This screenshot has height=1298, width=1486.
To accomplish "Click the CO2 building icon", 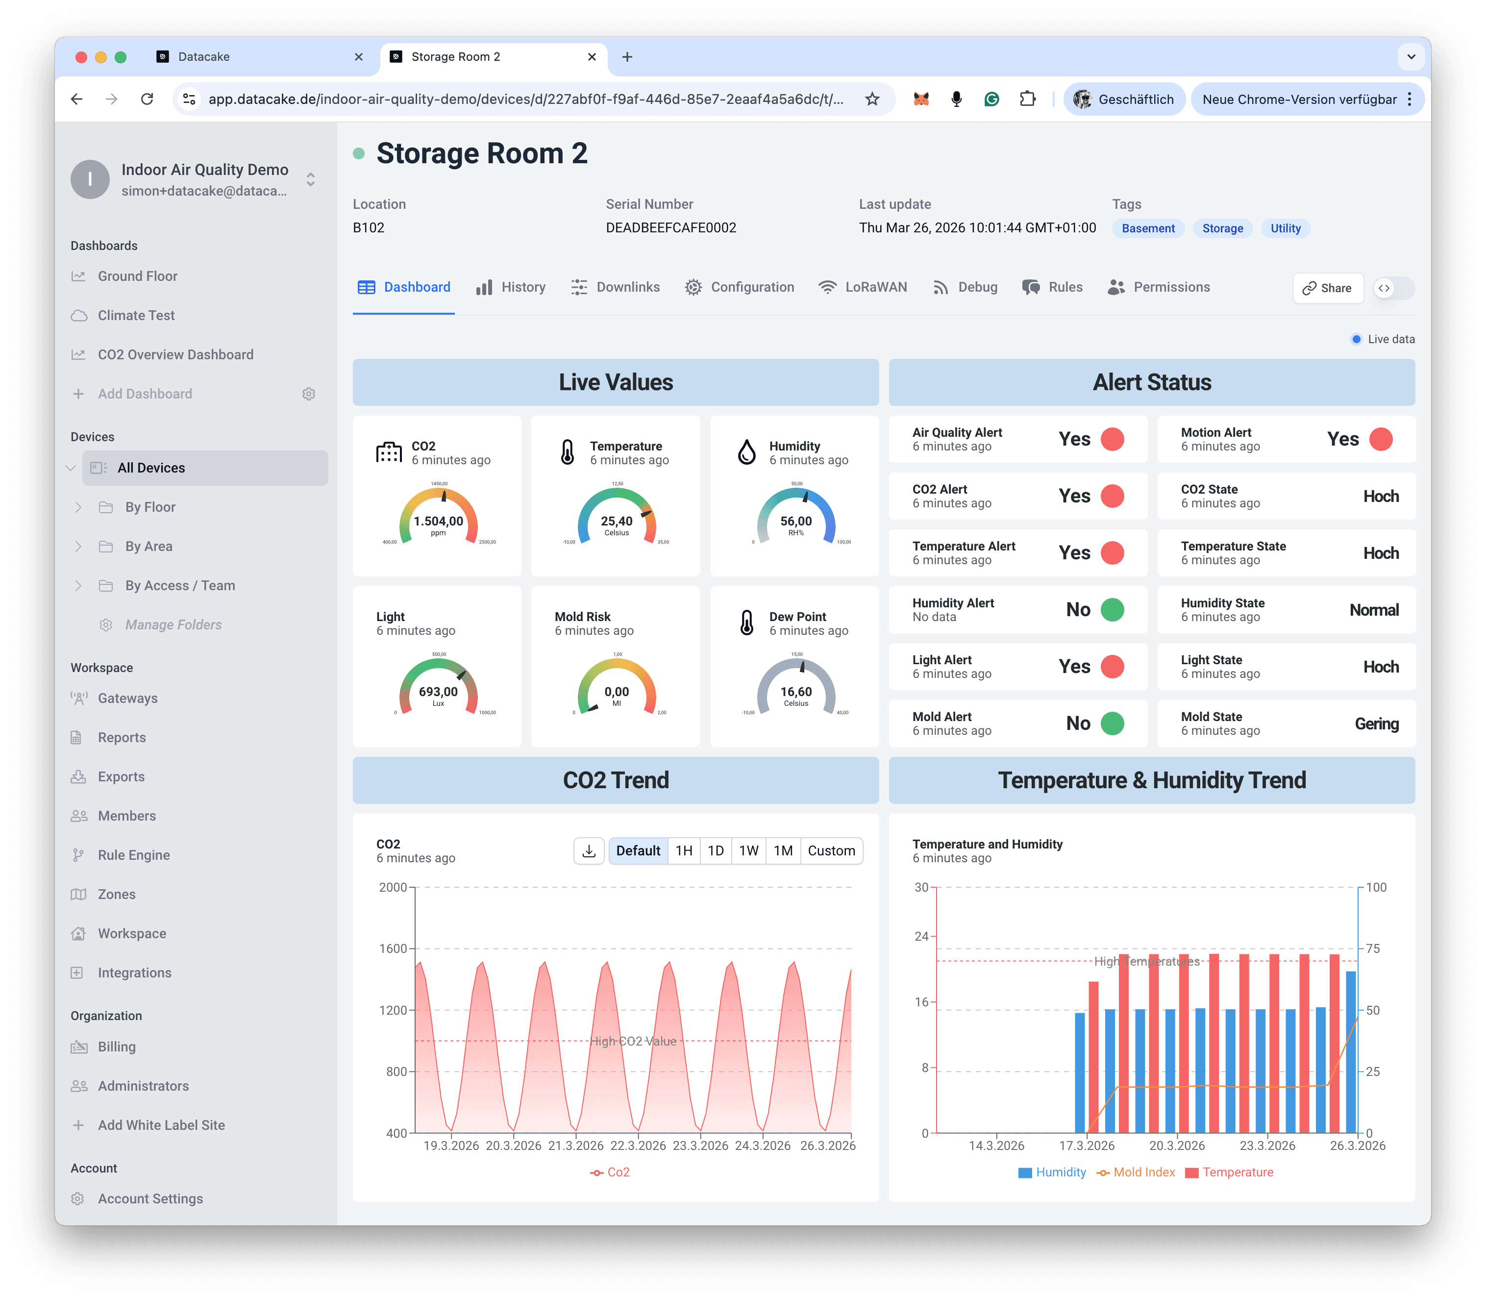I will [x=389, y=452].
